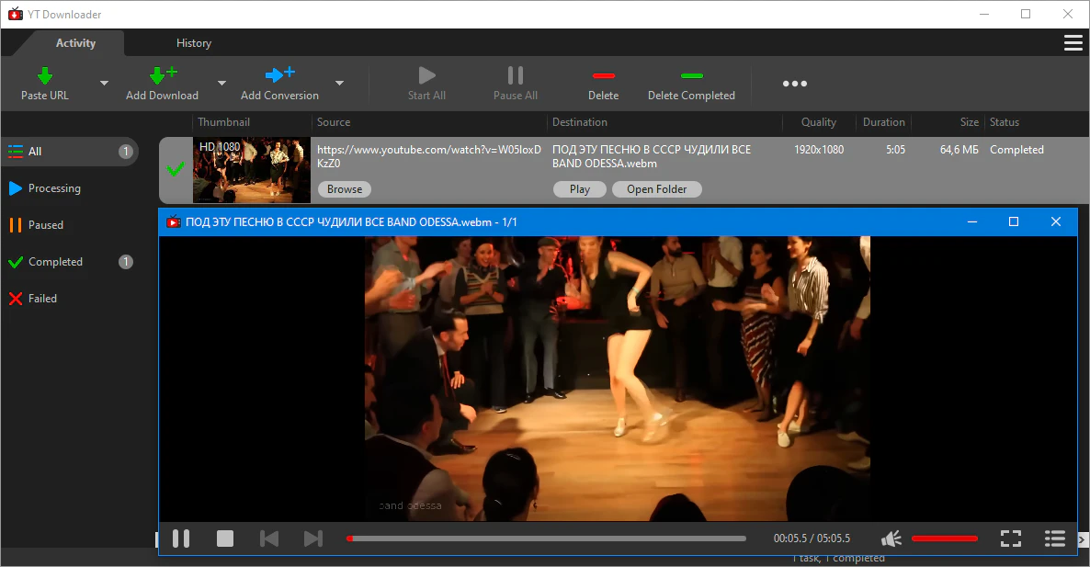Expand the Add Download dropdown arrow

pyautogui.click(x=221, y=84)
